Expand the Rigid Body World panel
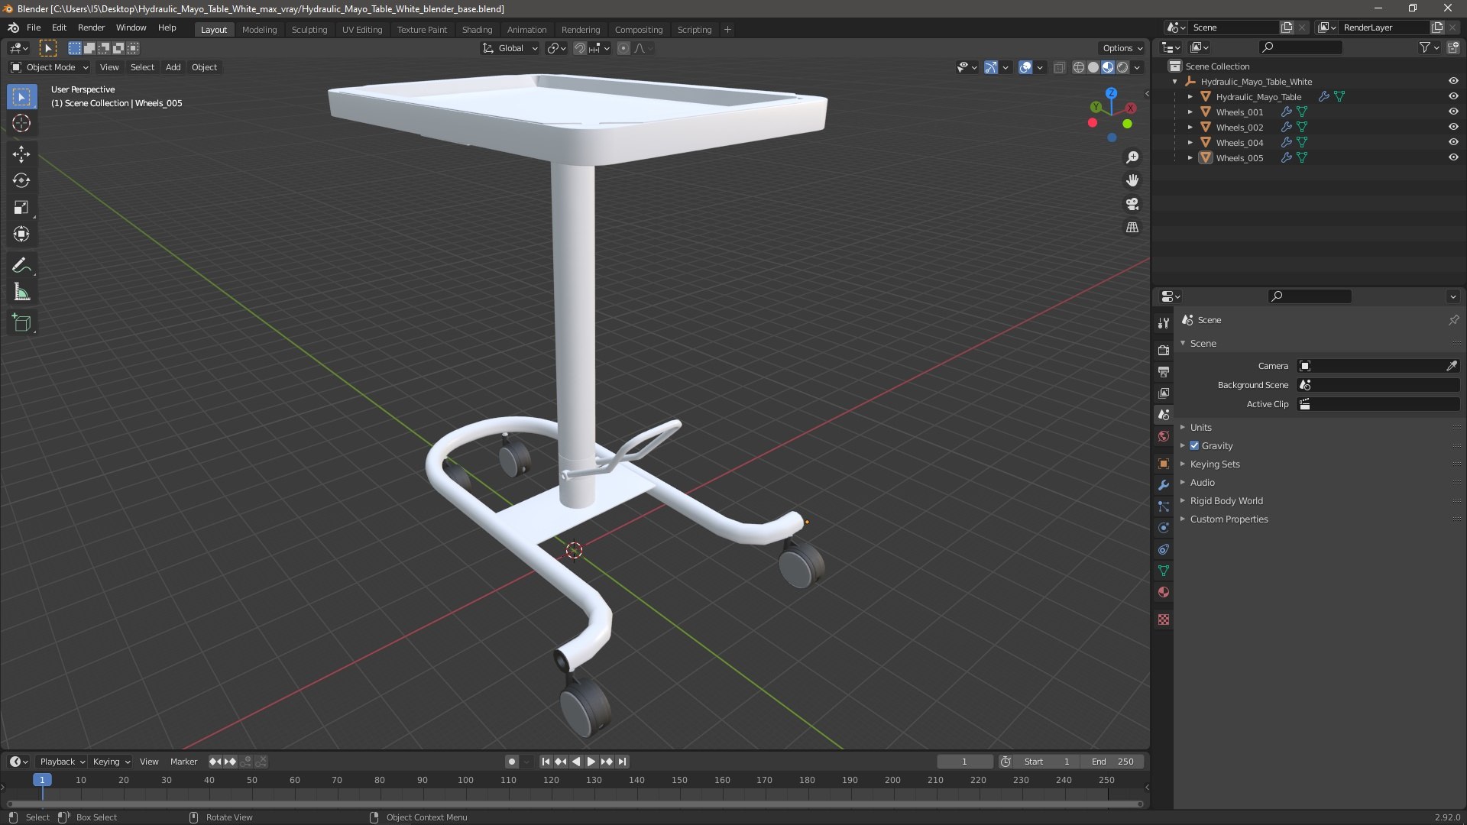 coord(1226,501)
